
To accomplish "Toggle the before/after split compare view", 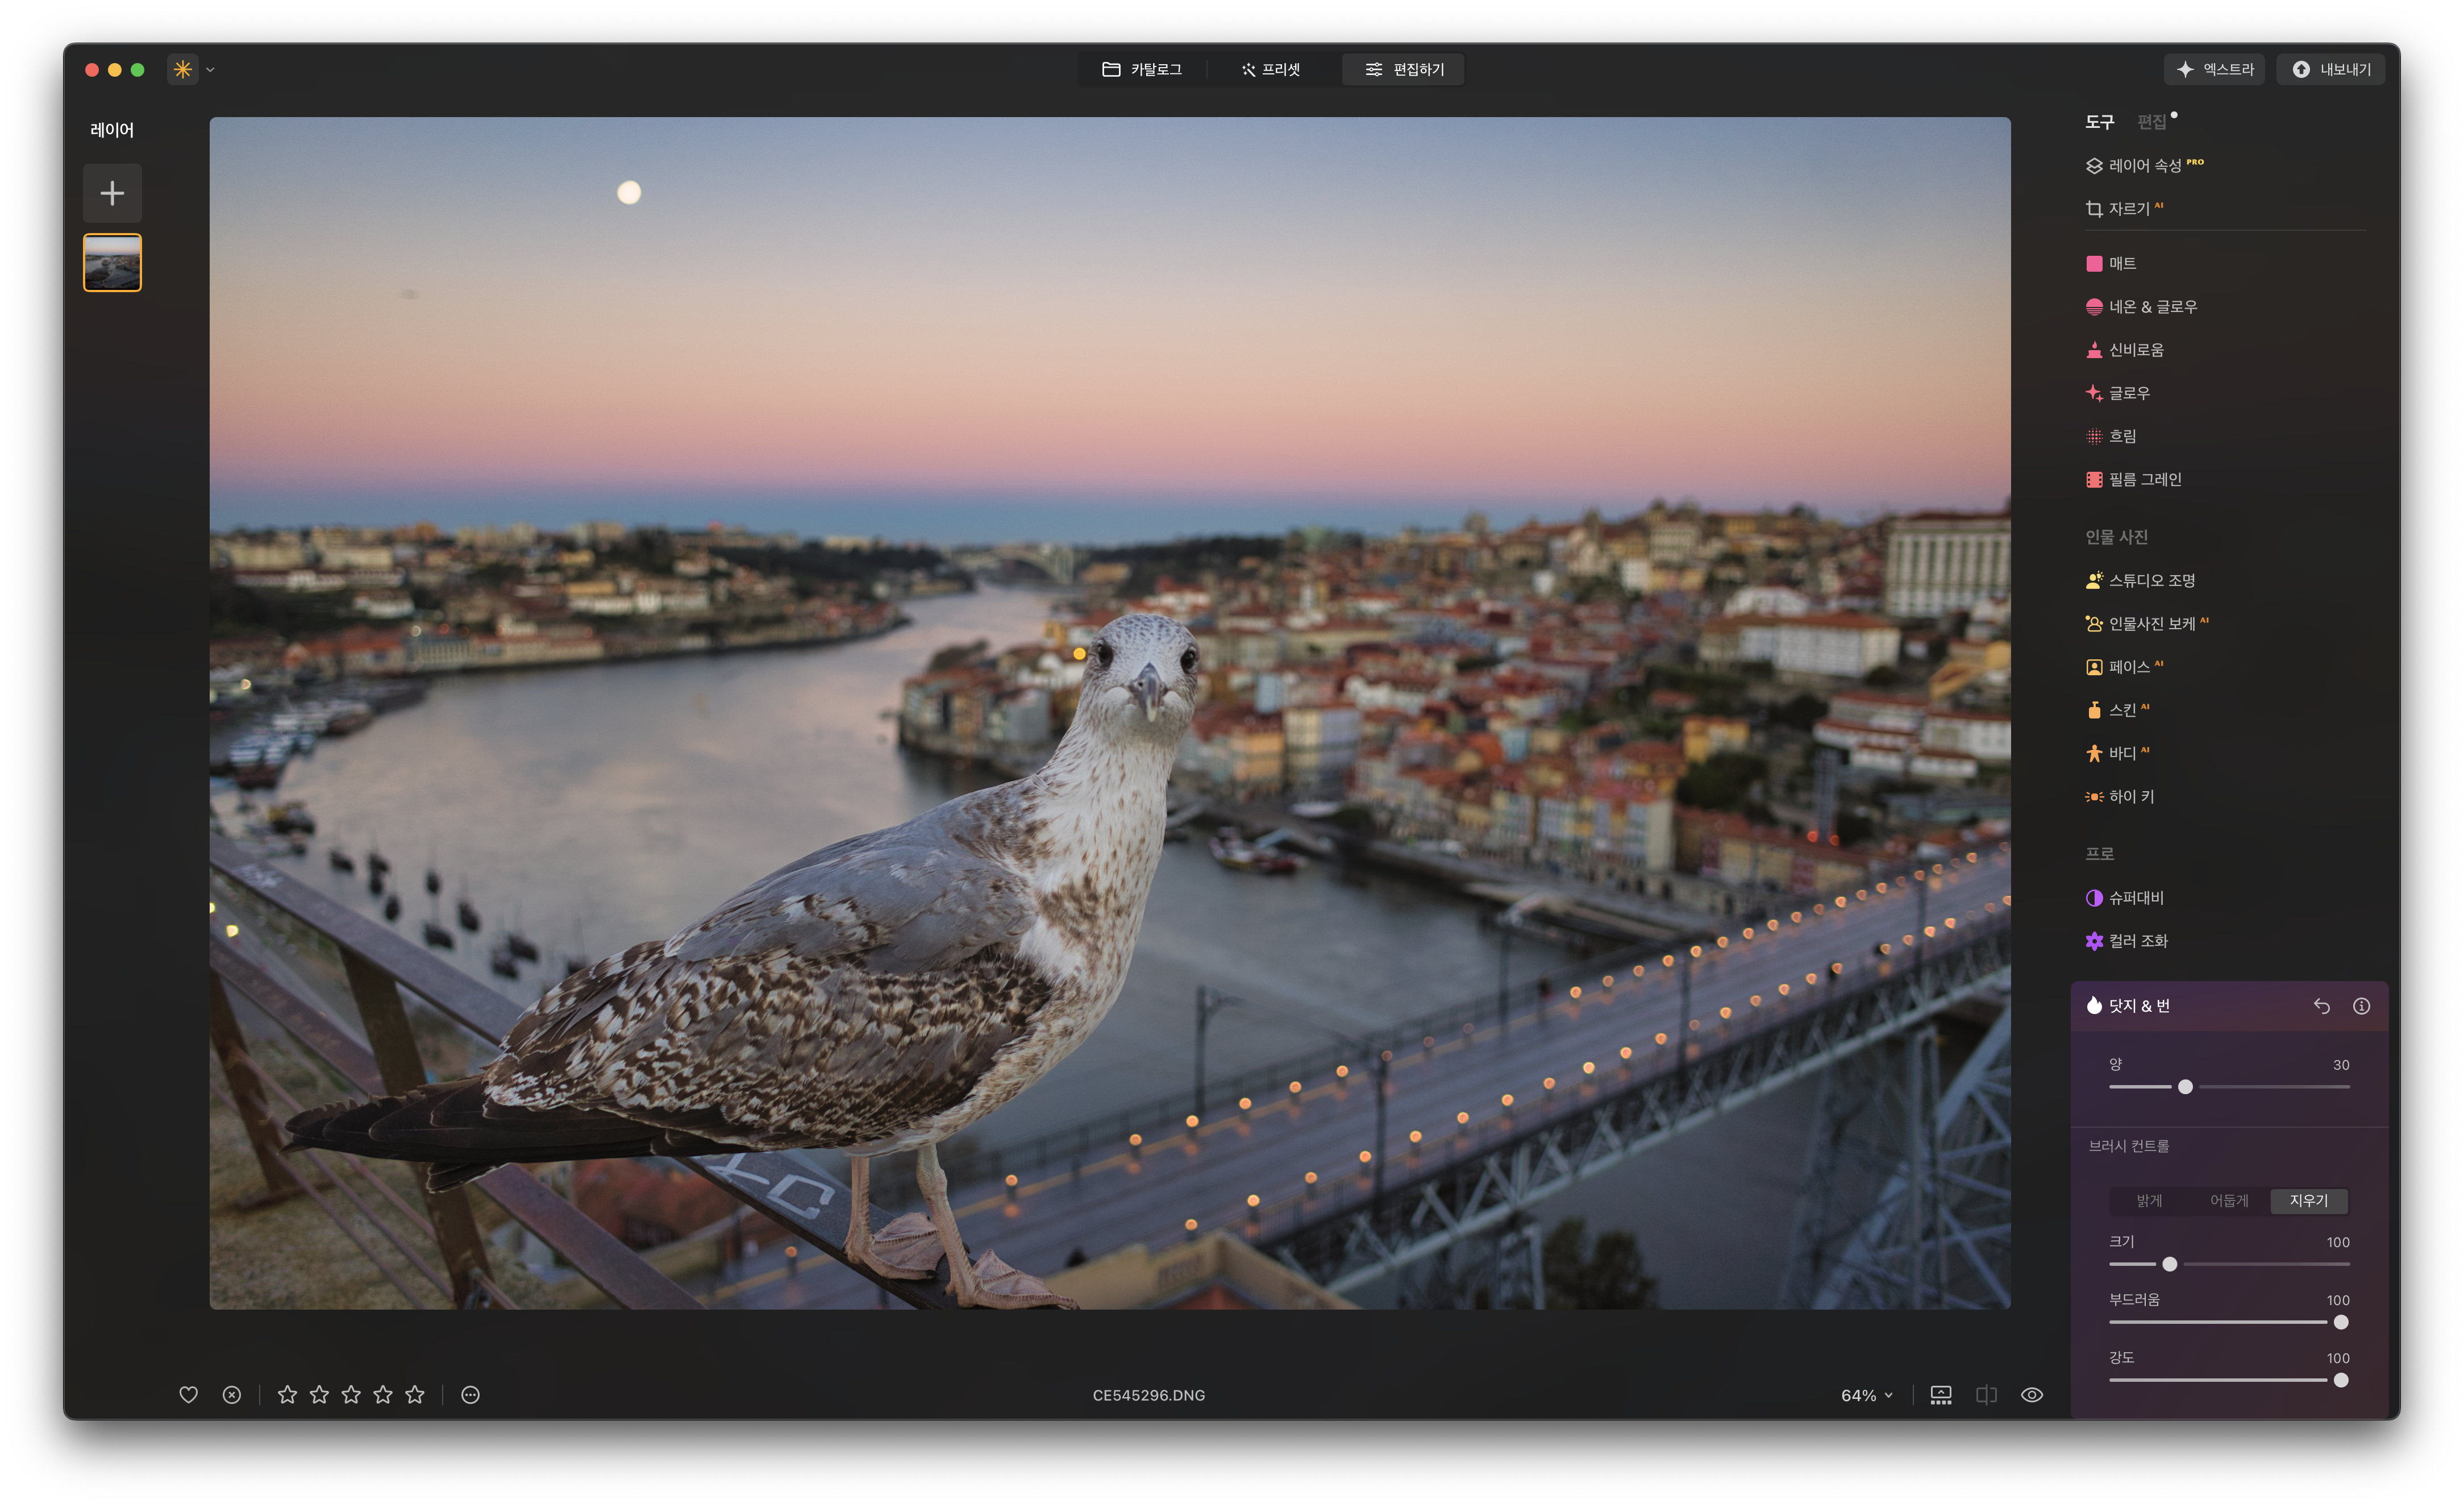I will (x=1986, y=1394).
